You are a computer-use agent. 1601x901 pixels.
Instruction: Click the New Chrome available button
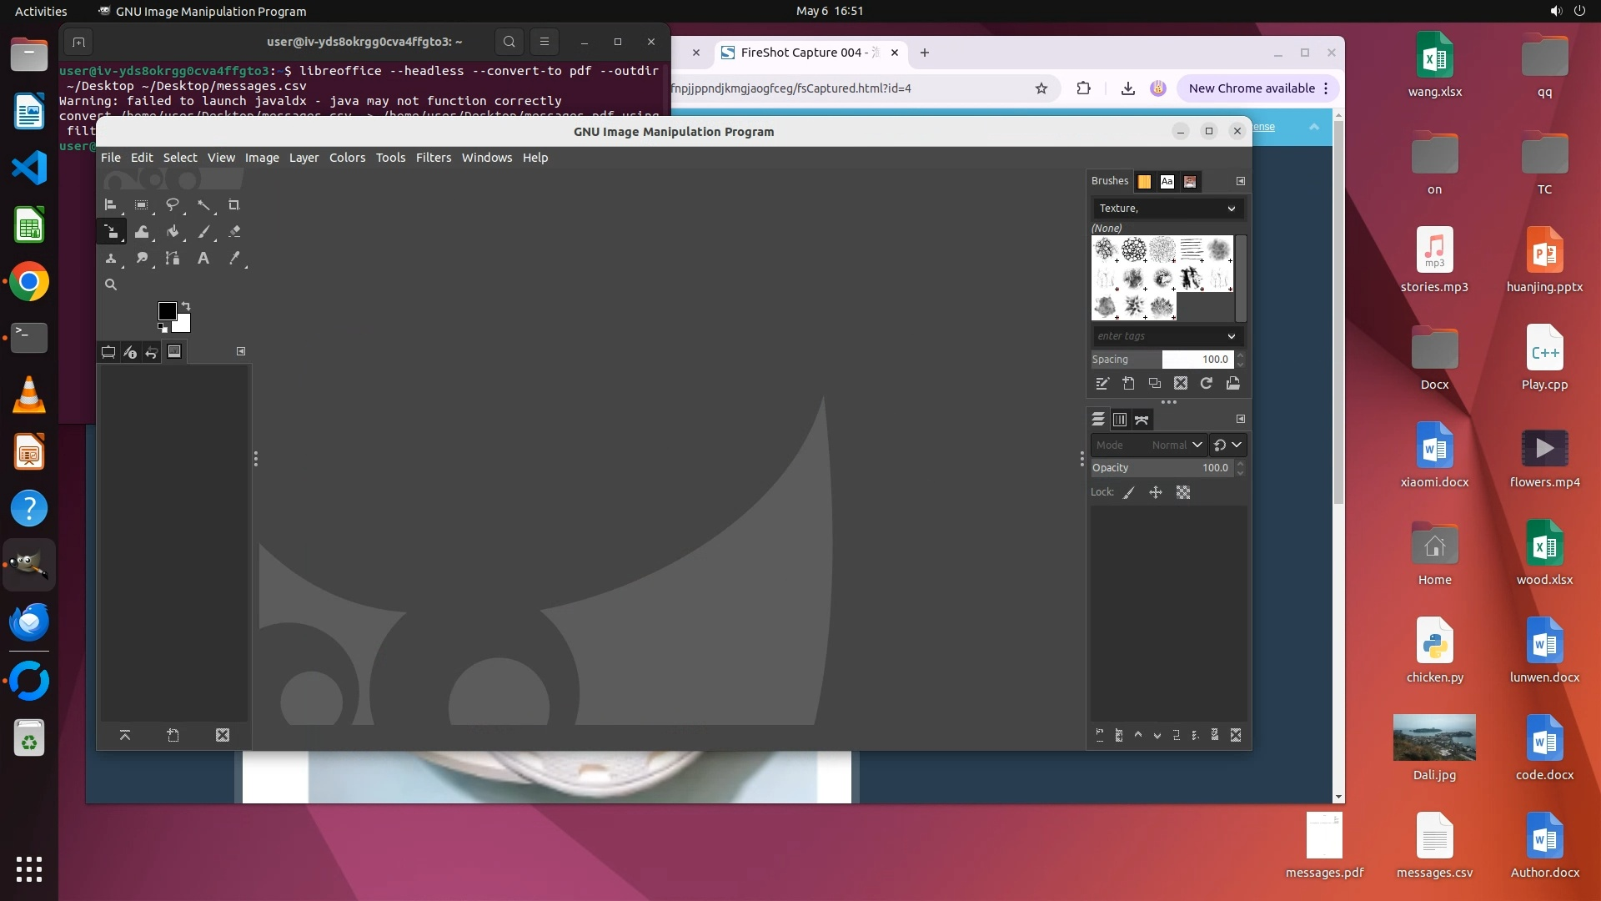[1252, 88]
